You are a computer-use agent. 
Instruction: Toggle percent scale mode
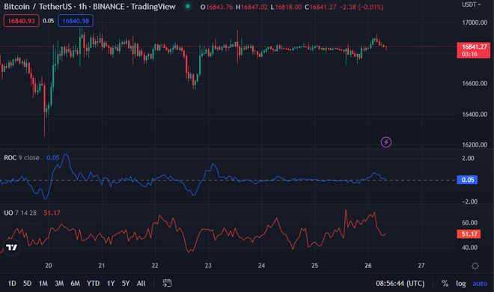point(445,283)
